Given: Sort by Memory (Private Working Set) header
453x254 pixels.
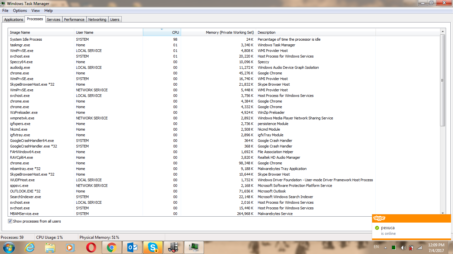Looking at the screenshot, I should point(219,32).
